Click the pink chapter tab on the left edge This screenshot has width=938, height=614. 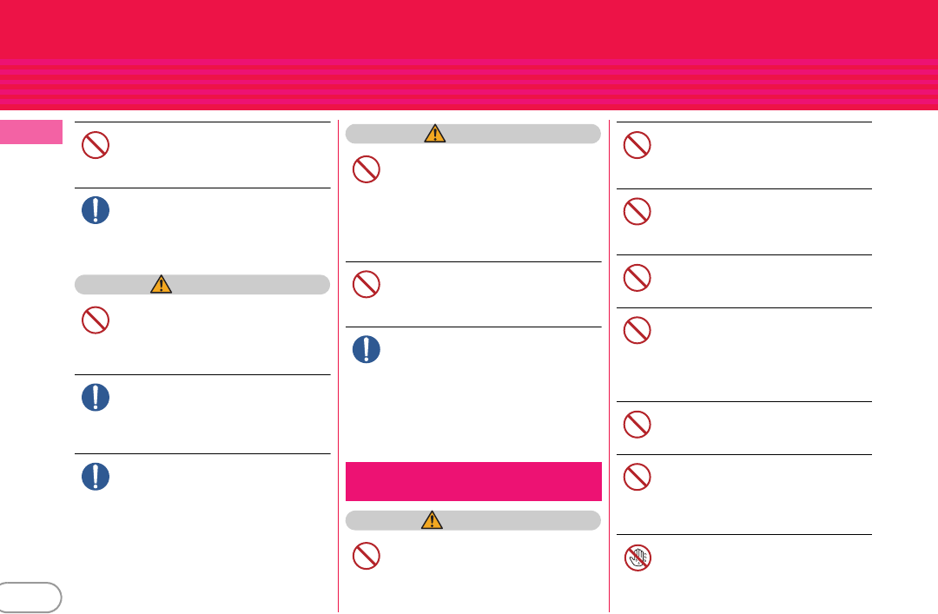pyautogui.click(x=31, y=132)
